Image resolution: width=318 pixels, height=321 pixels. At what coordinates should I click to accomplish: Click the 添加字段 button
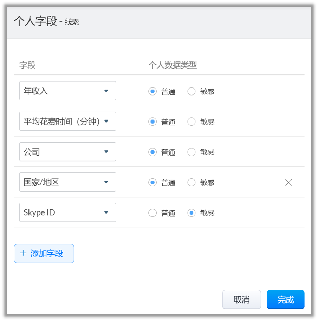pyautogui.click(x=44, y=254)
